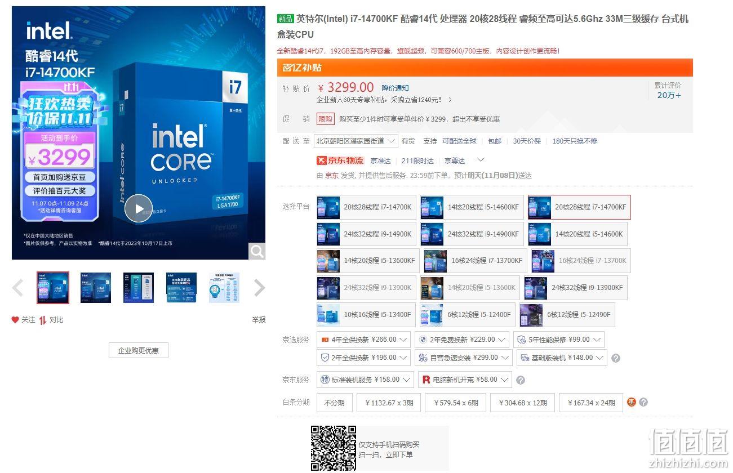Viewport: 733px width, 473px height.
Task: Play the product video
Action: (x=139, y=209)
